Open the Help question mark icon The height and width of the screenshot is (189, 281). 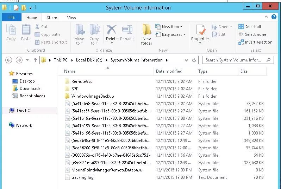274,17
